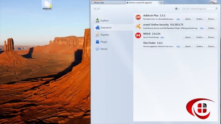Click the red MEGA extension icon
Image resolution: width=221 pixels, height=124 pixels.
pos(138,35)
